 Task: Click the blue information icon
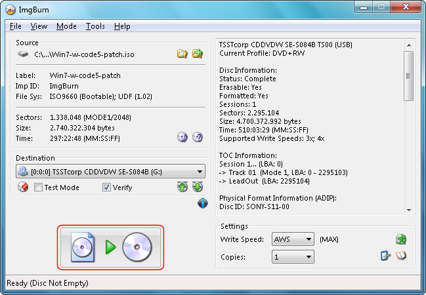(202, 204)
